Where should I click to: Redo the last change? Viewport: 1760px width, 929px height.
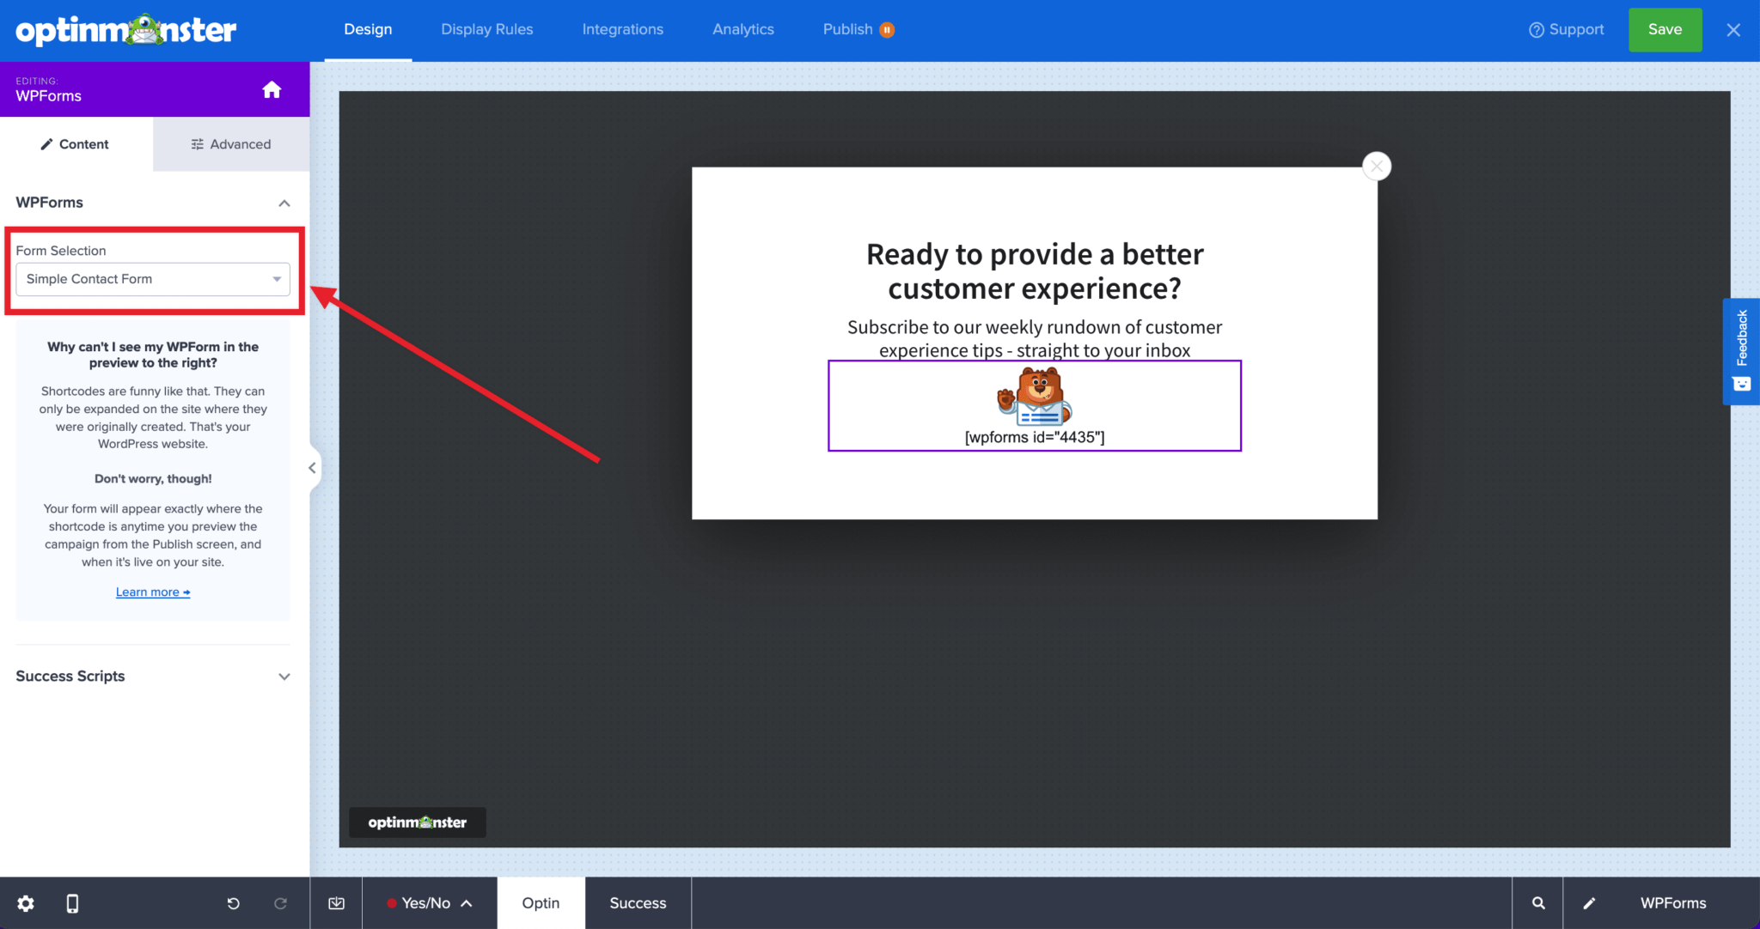pos(280,903)
